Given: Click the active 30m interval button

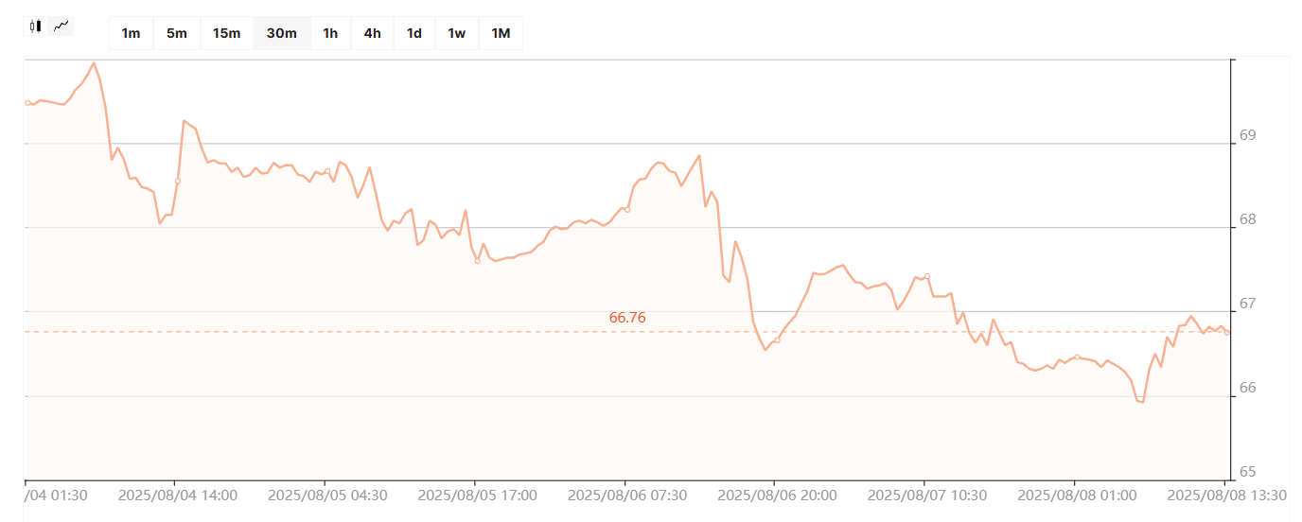Looking at the screenshot, I should point(282,33).
